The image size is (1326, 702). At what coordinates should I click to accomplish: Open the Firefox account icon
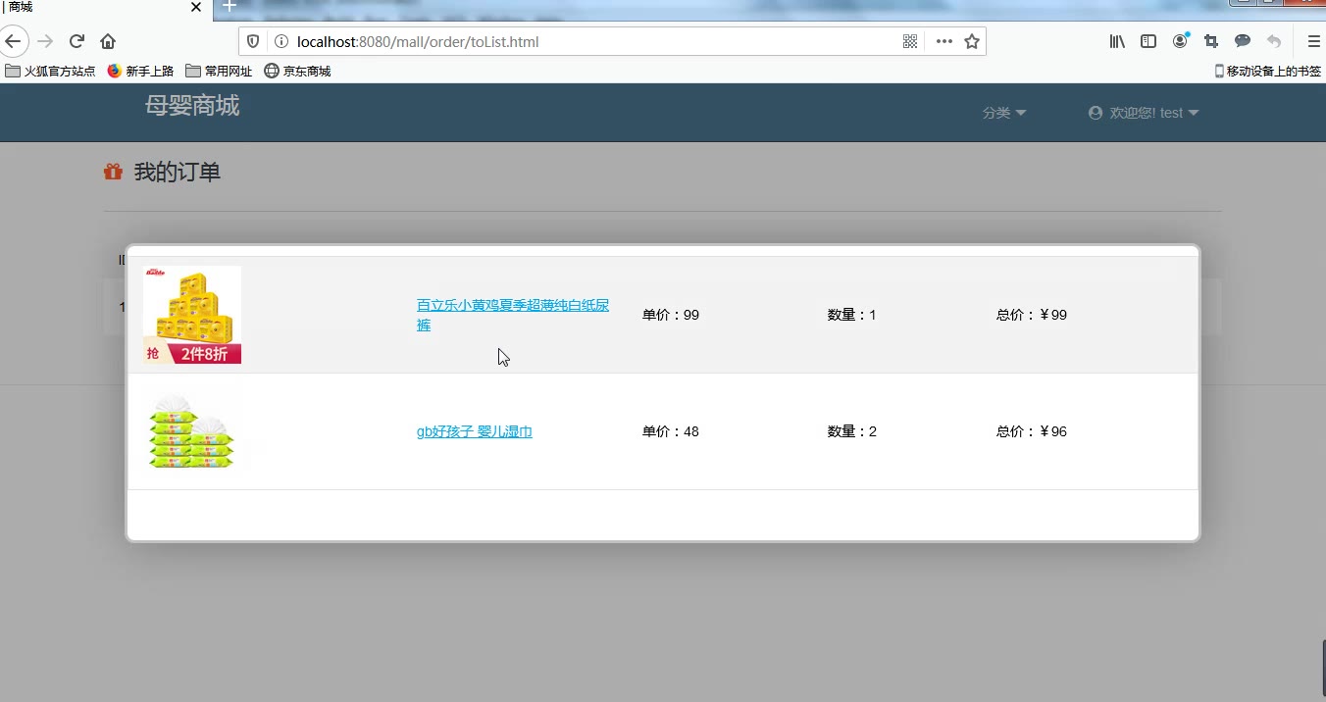click(1181, 41)
